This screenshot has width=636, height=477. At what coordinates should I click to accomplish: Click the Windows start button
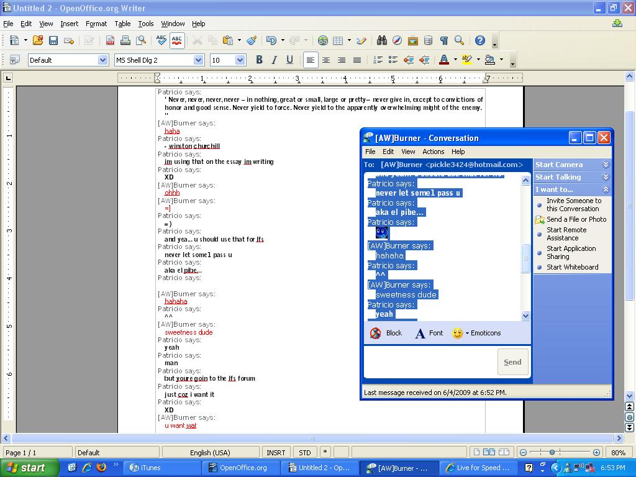tap(29, 468)
